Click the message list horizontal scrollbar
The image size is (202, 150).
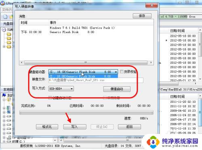pos(86,62)
